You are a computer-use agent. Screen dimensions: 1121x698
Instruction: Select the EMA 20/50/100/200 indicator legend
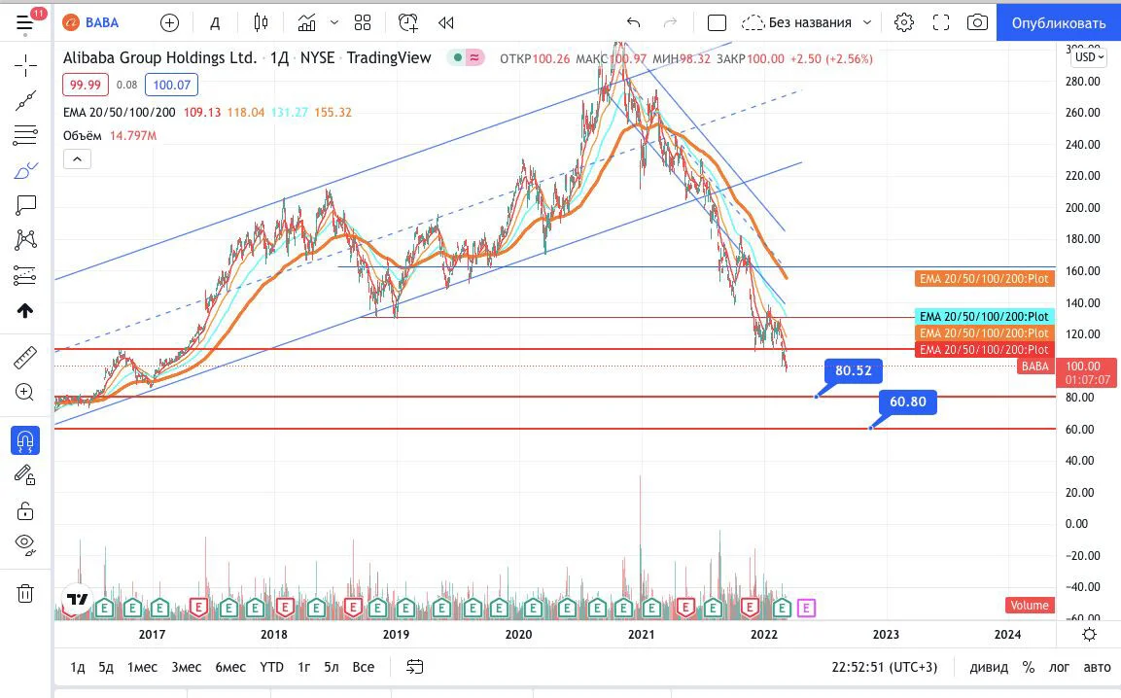pyautogui.click(x=119, y=112)
